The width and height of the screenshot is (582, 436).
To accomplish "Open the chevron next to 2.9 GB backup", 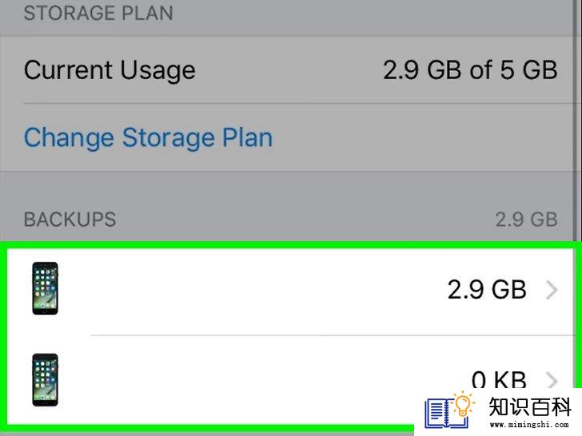I will 552,290.
